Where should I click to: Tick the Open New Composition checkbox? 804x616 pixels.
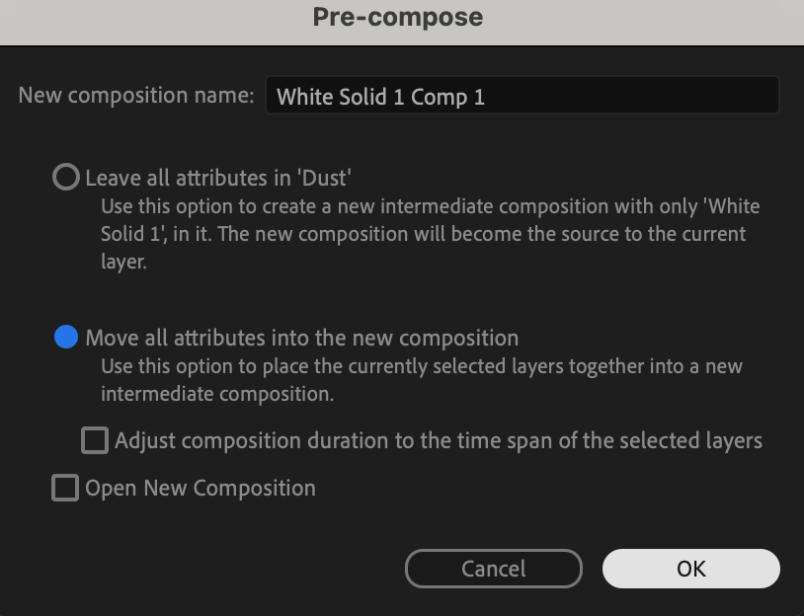point(65,488)
